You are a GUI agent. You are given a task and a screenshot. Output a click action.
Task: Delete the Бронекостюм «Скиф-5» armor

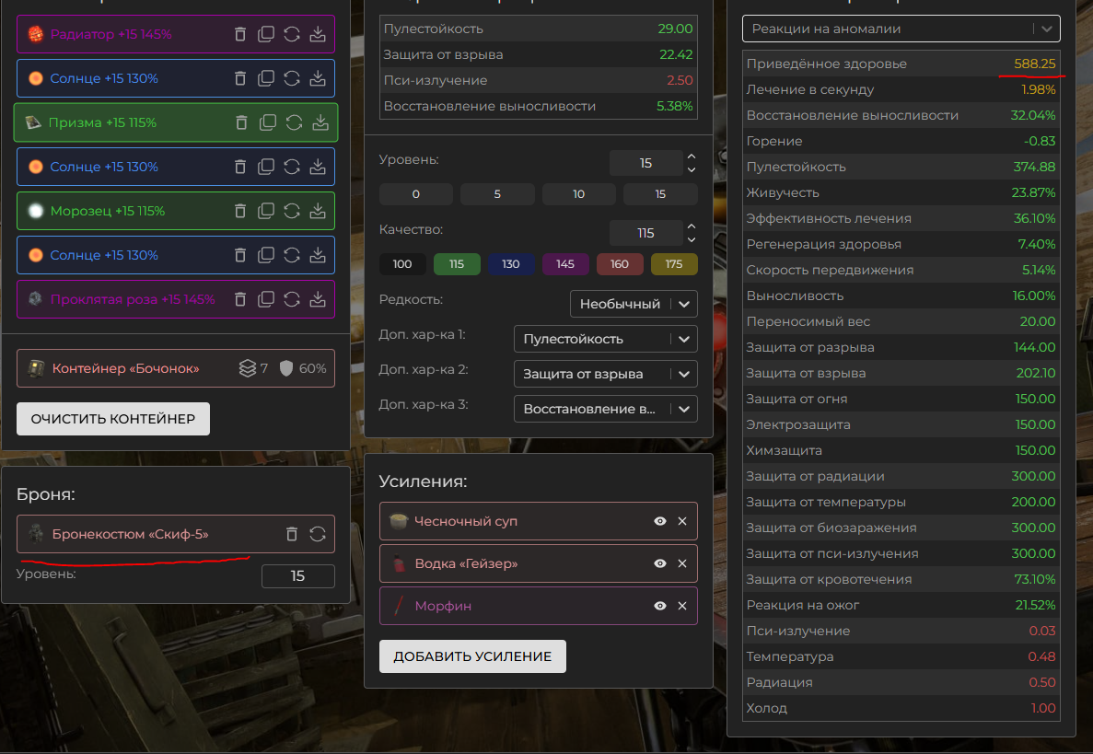292,534
